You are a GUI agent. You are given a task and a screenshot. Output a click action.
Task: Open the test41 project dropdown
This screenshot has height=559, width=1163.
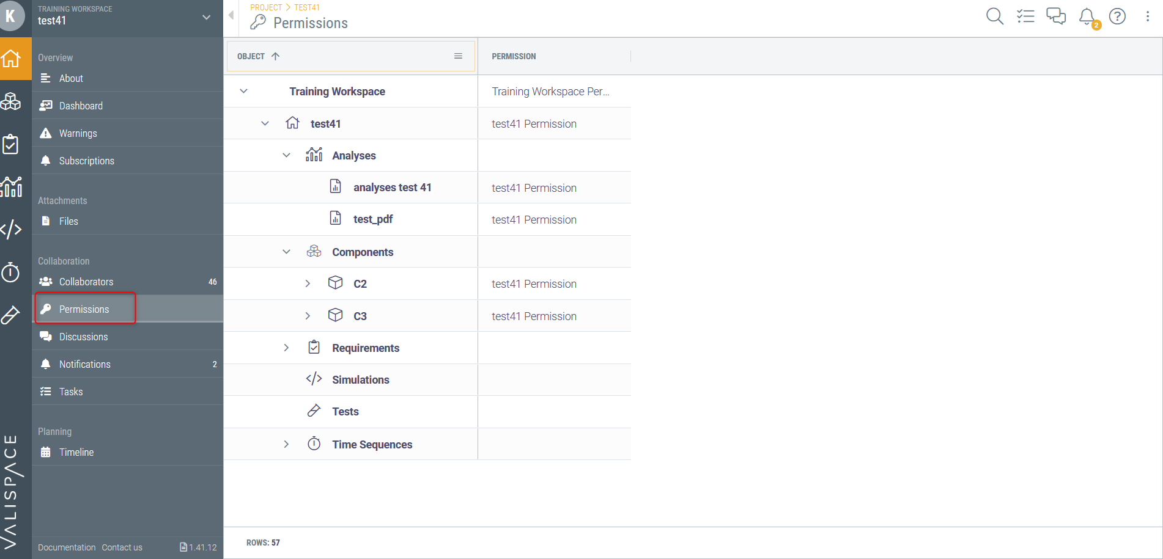(x=207, y=17)
